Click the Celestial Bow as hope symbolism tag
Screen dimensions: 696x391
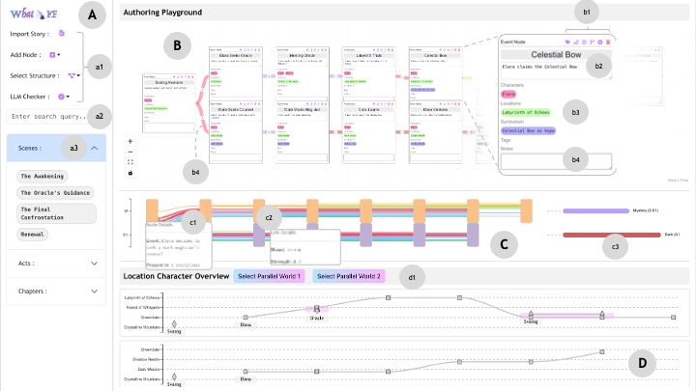(528, 130)
